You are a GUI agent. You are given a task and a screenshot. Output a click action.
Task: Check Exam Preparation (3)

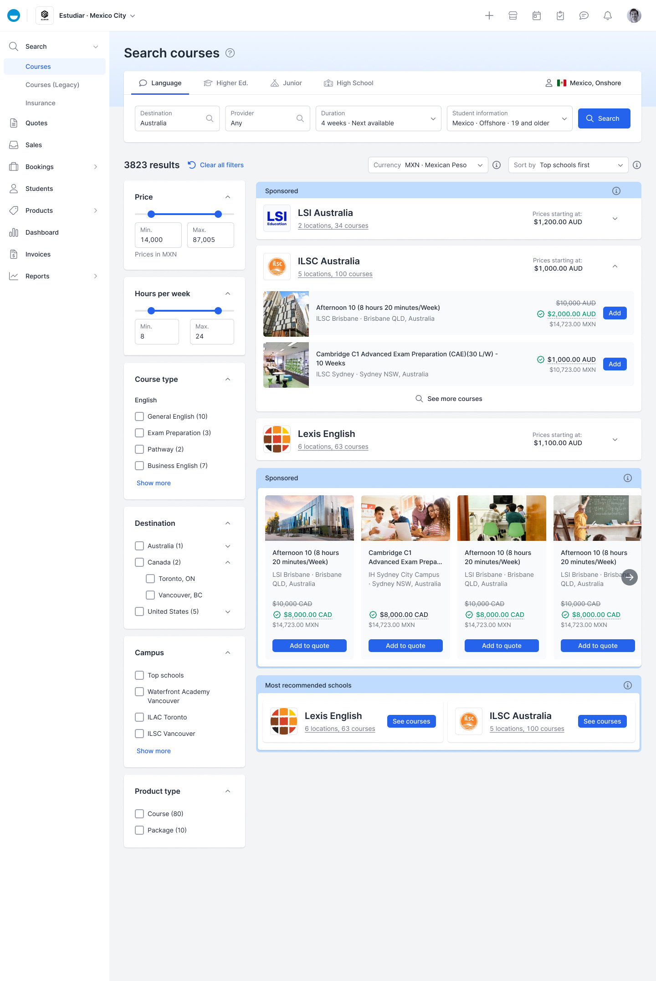pyautogui.click(x=139, y=433)
